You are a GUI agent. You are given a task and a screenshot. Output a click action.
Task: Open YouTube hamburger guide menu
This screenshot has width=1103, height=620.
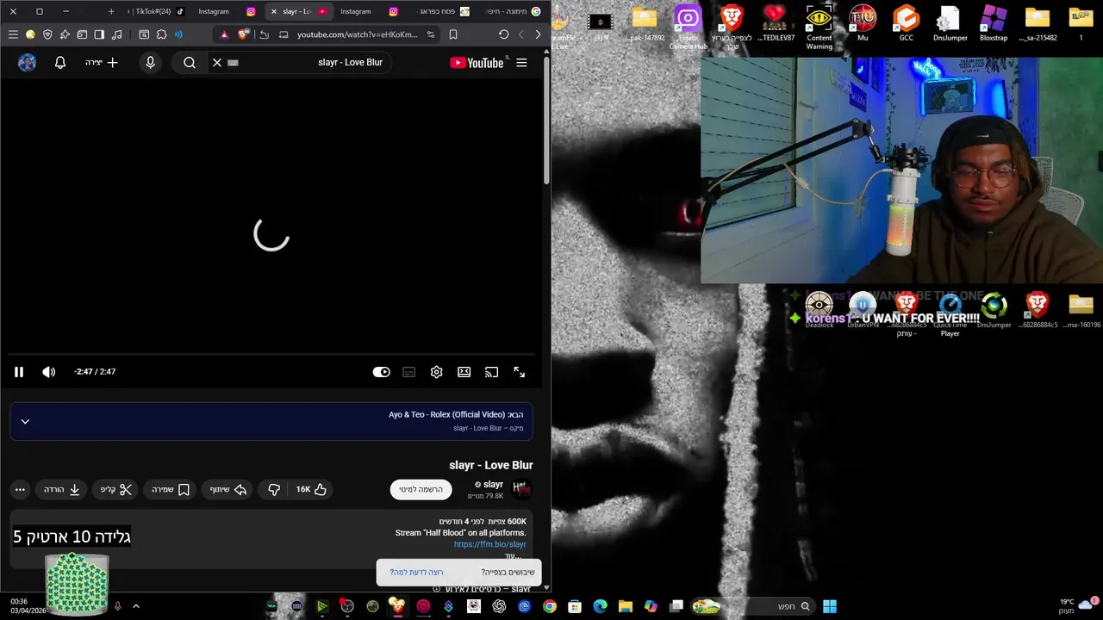521,62
